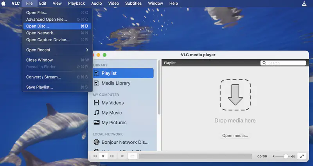Click the previous/rewind button

[95, 156]
